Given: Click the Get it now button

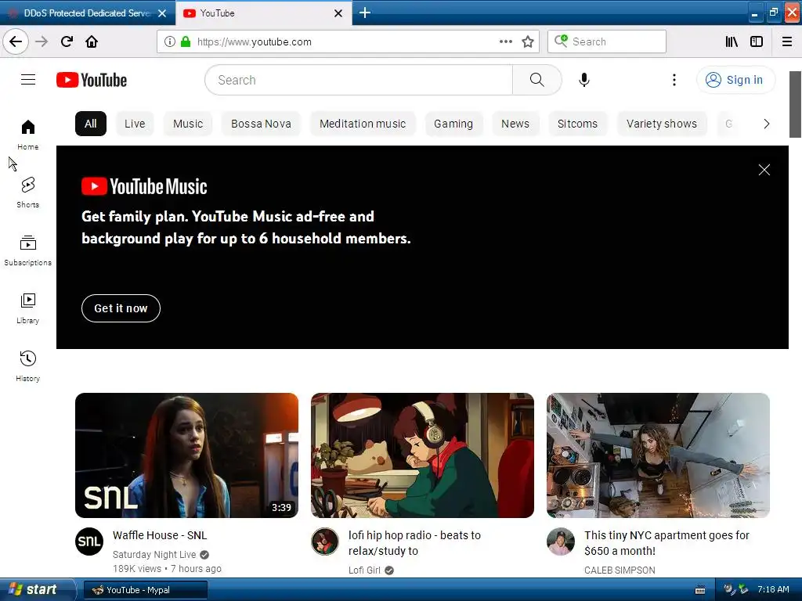Looking at the screenshot, I should [121, 308].
